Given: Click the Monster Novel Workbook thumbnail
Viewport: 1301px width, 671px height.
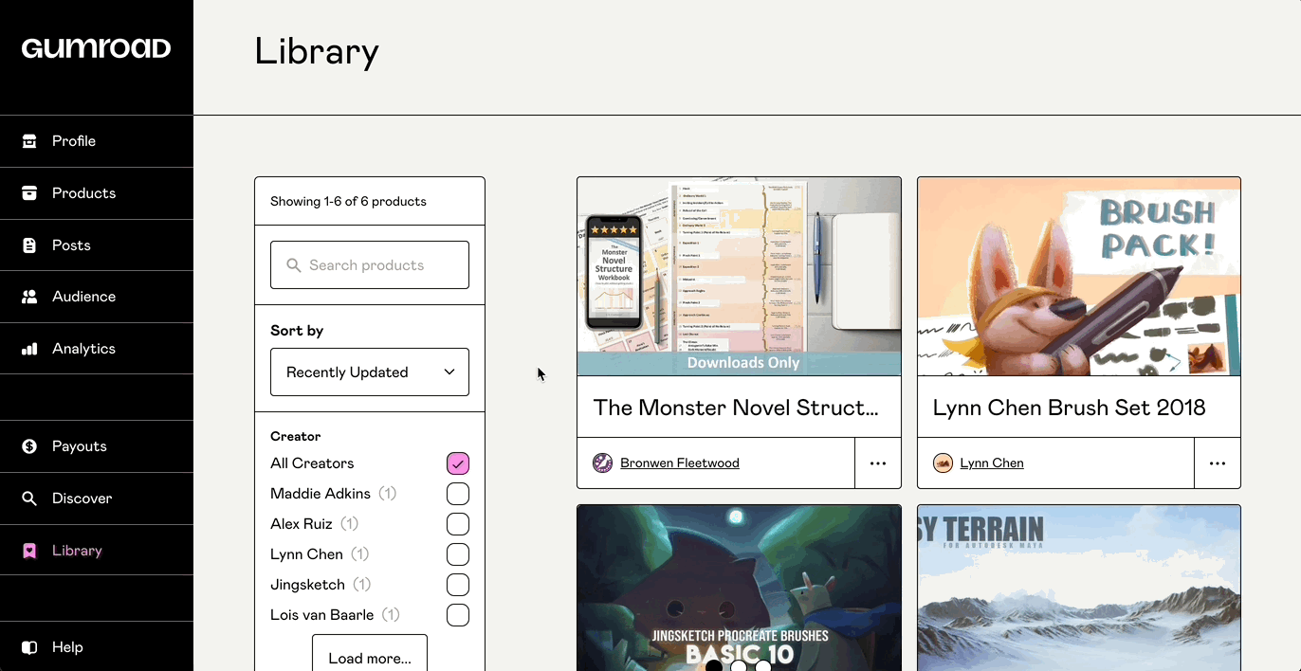Looking at the screenshot, I should coord(739,277).
